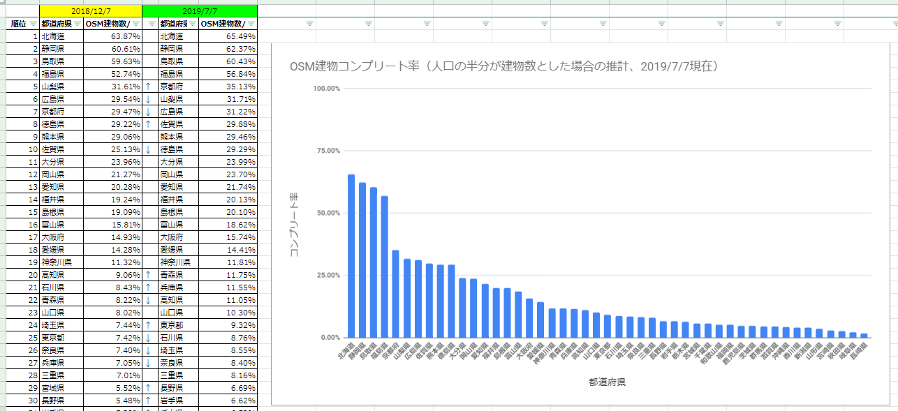Open filter on 2019 OSM建物数 header
Screen dimensions: 898x411
252,24
